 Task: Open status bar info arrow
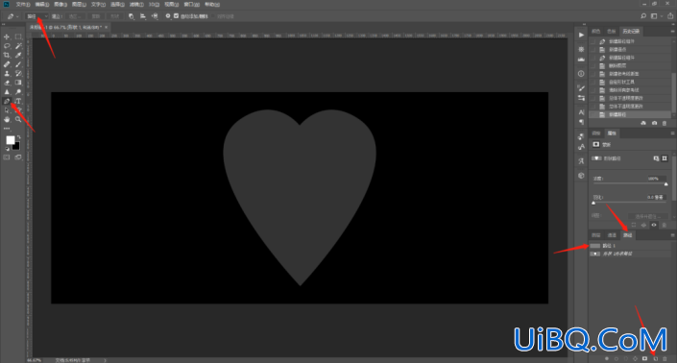(105, 360)
